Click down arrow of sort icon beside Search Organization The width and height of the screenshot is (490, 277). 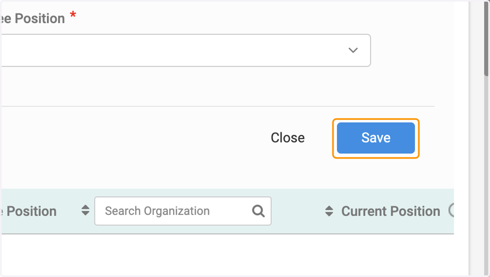tap(85, 214)
